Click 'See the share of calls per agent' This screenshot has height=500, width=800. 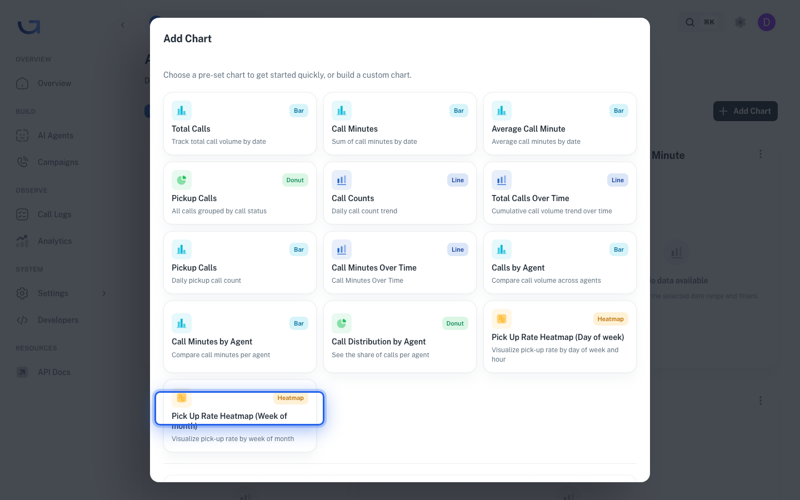click(x=381, y=355)
